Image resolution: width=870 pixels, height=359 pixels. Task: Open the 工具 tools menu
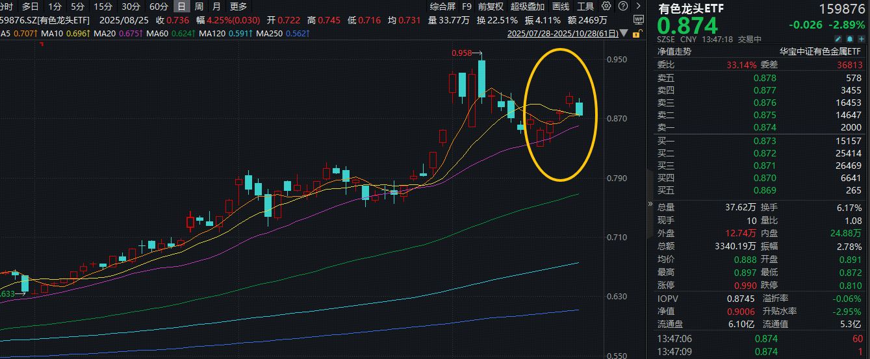click(585, 6)
